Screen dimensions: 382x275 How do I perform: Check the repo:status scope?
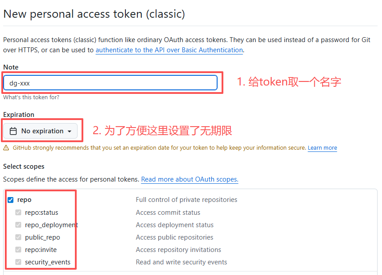pyautogui.click(x=18, y=212)
